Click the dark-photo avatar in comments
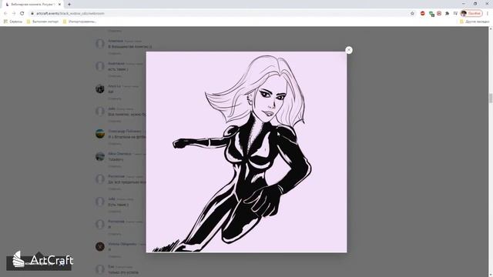Image resolution: width=493 pixels, height=277 pixels. (x=100, y=88)
